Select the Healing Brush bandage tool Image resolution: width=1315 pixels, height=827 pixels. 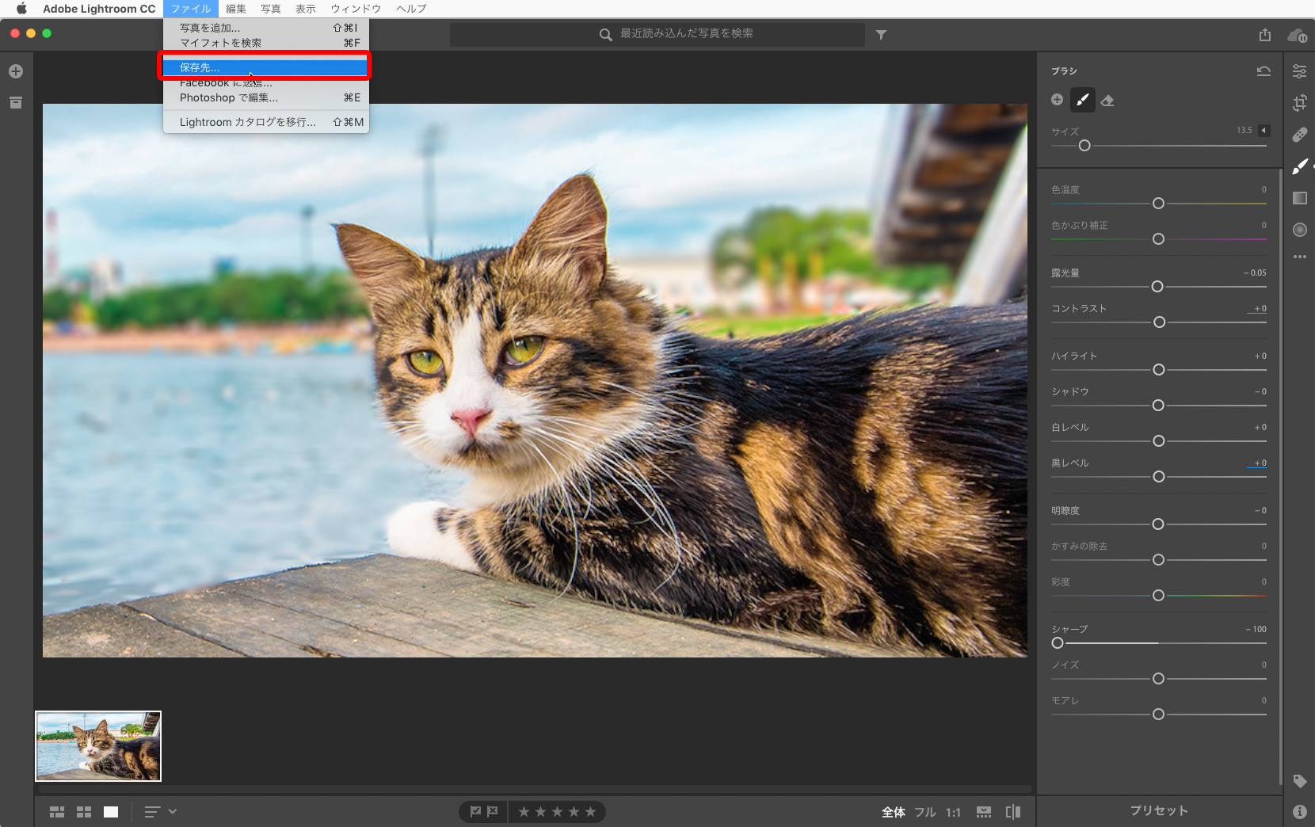(1299, 135)
